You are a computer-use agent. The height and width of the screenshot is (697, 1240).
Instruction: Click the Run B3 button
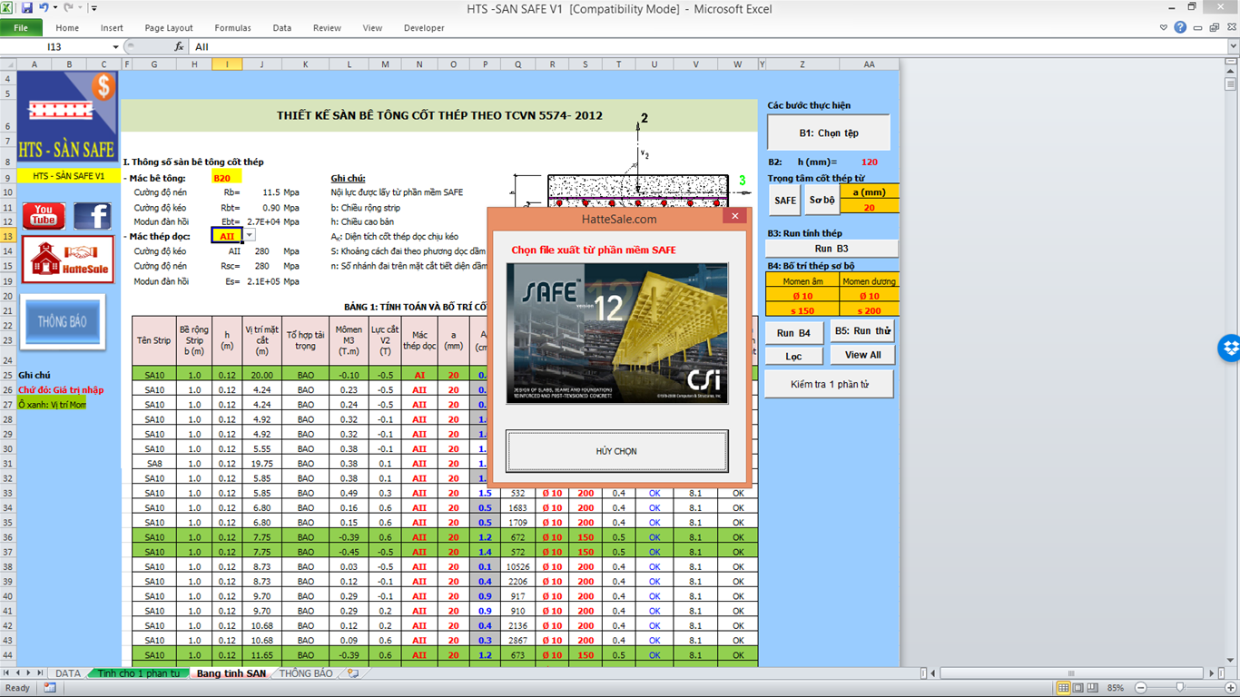pos(833,248)
